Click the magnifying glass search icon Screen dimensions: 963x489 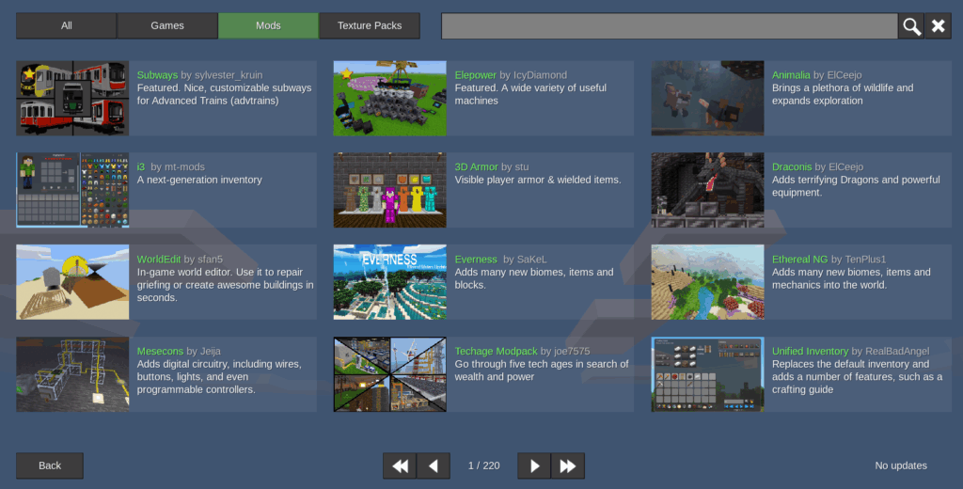(910, 26)
